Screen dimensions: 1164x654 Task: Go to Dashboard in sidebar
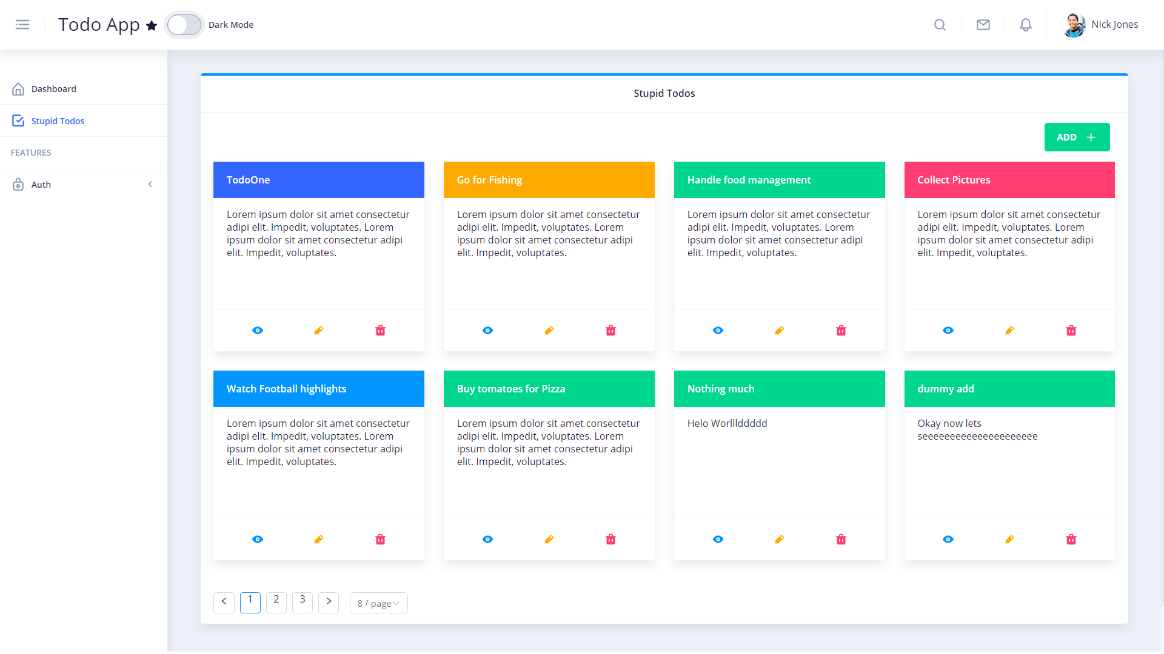pyautogui.click(x=53, y=89)
